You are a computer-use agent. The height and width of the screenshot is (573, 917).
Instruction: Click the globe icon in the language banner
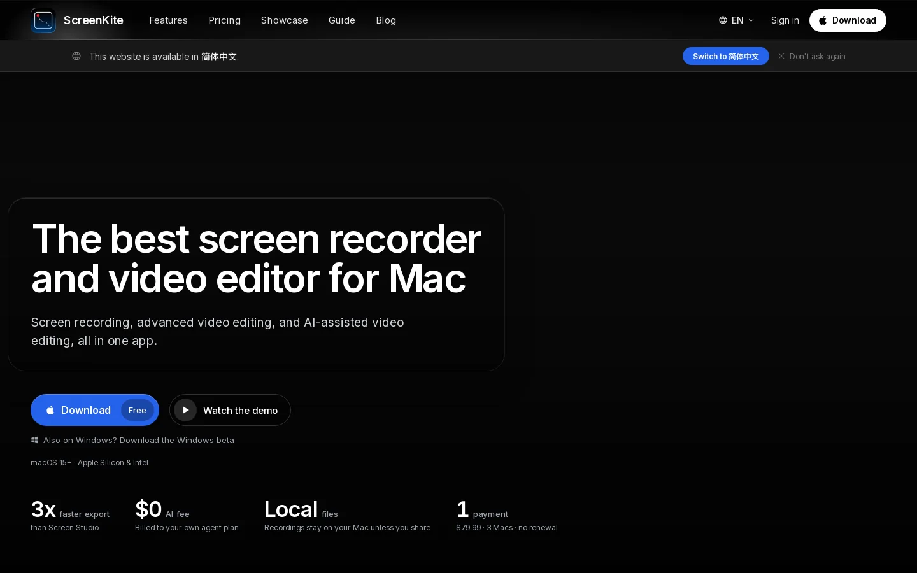point(76,56)
